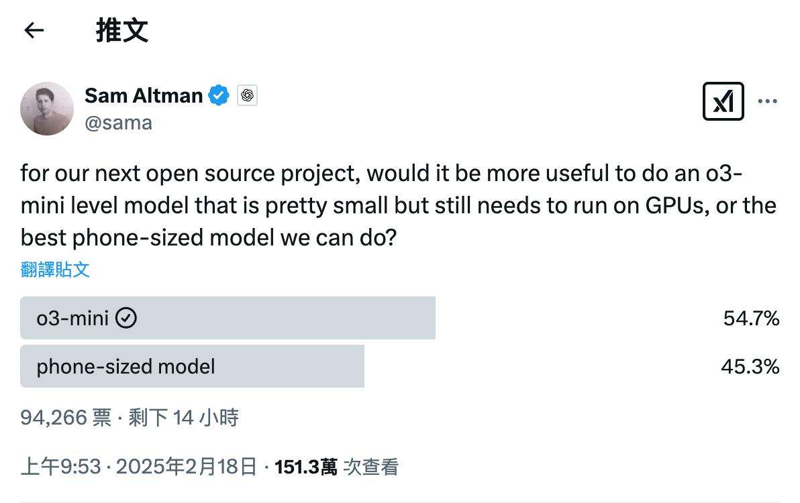The image size is (800, 503).
Task: Expand Grok actions from the xAI button
Action: [x=723, y=101]
